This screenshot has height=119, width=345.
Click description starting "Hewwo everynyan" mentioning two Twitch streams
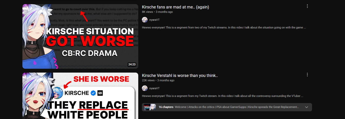[x=224, y=27]
